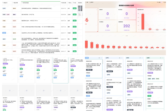Click the first image placeholder icon in the gallery
Screen dimensions: 168x112
(x=10, y=90)
